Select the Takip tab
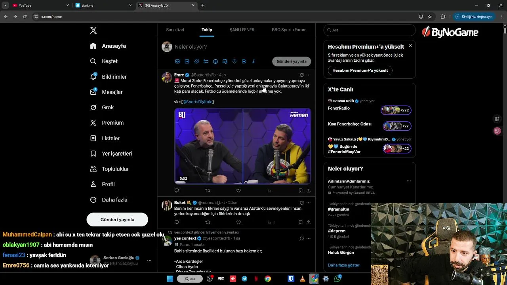The width and height of the screenshot is (507, 285). [207, 30]
